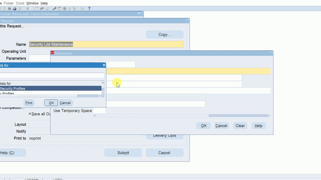Close the list of values dialog
Viewport: 321px width, 180px height.
point(104,65)
